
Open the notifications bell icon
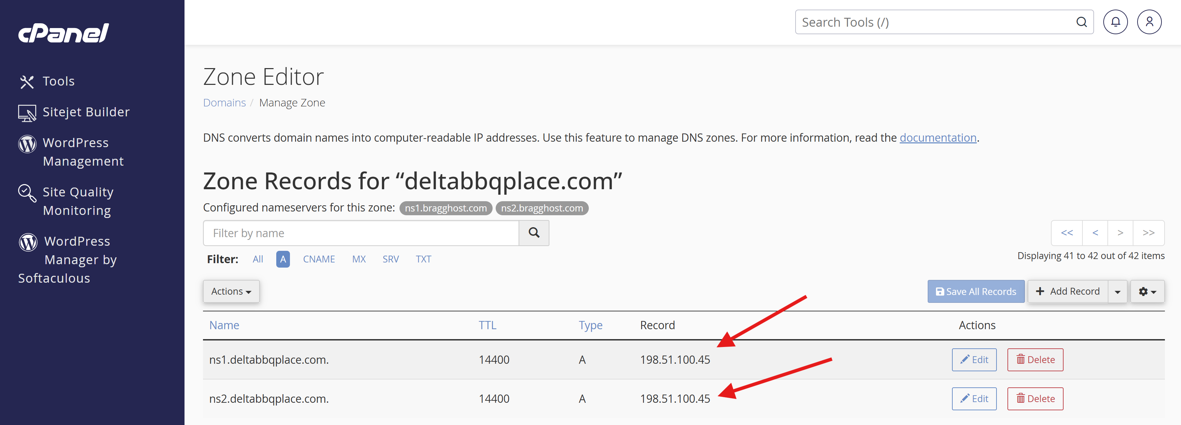click(x=1115, y=22)
